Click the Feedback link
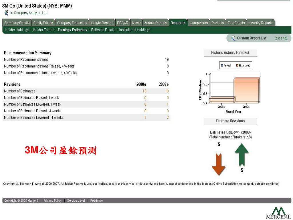Screen dimensions: 293x220 [97, 201]
